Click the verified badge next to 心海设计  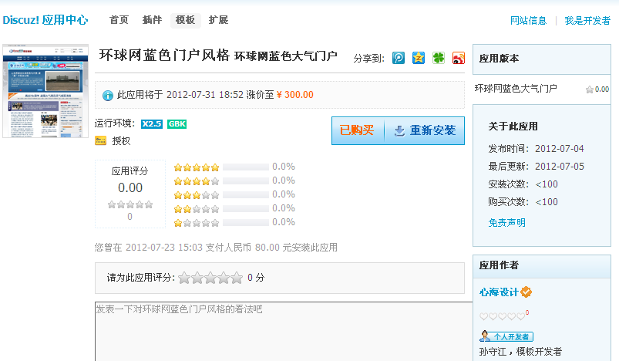tap(526, 292)
